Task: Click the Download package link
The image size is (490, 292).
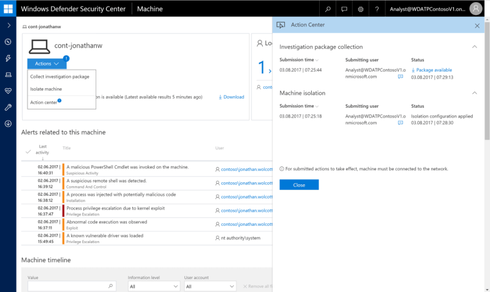Action: (x=232, y=97)
